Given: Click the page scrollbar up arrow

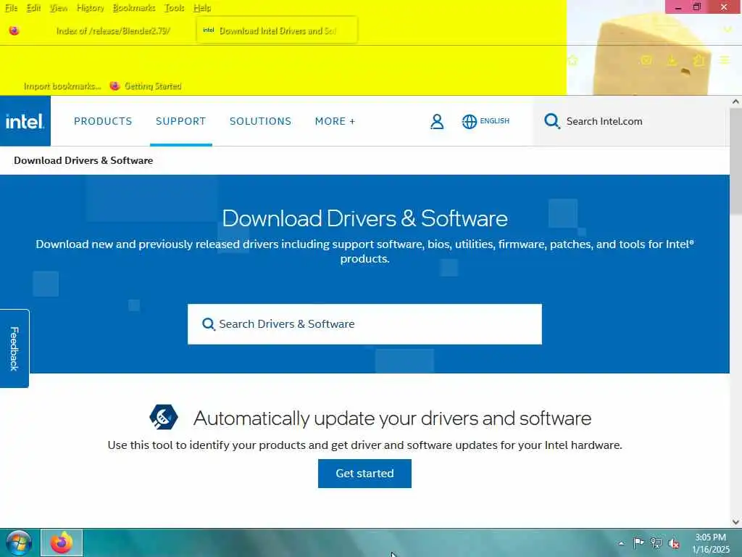Looking at the screenshot, I should point(735,102).
